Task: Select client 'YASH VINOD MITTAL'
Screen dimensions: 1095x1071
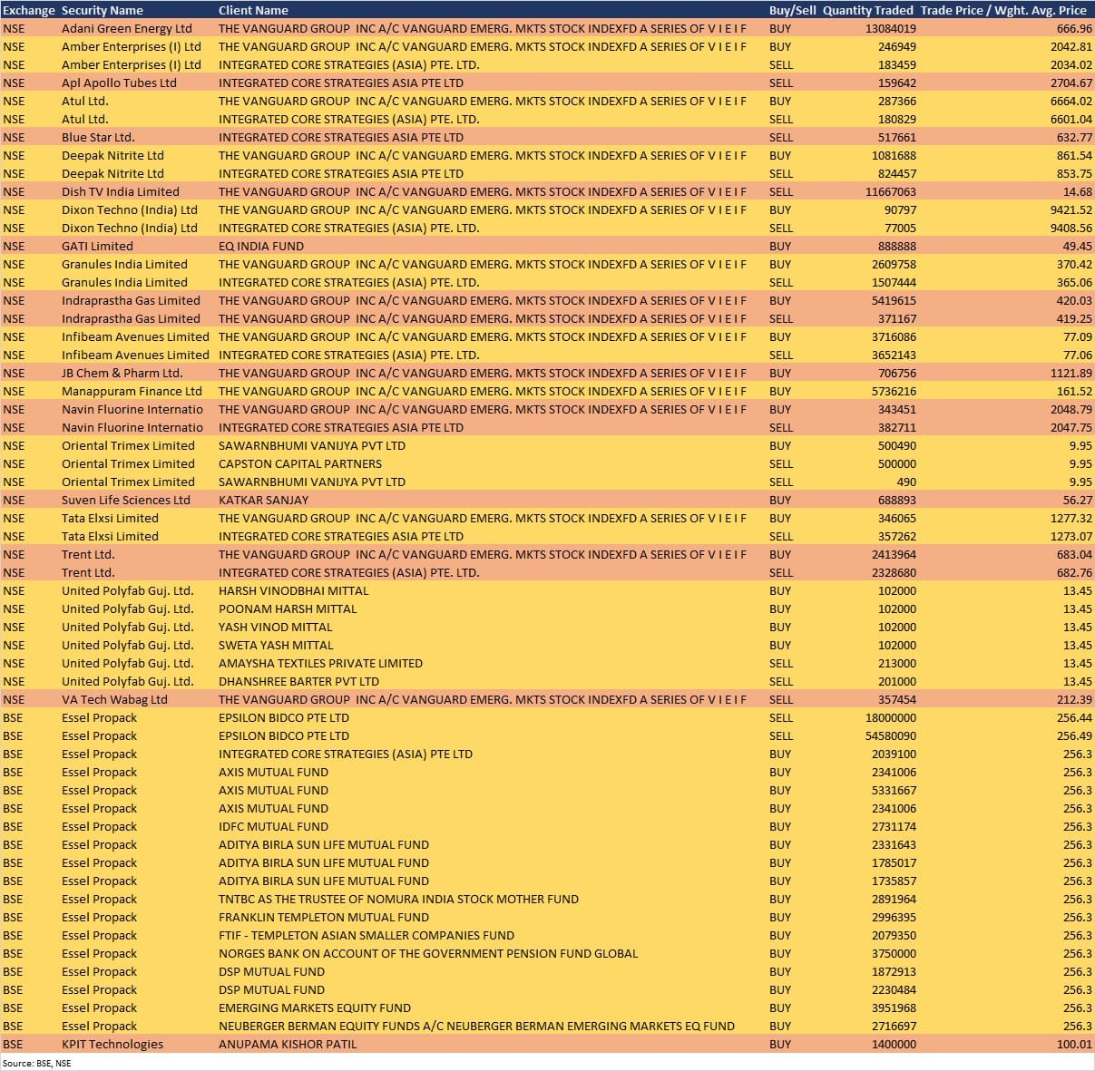Action: 275,627
